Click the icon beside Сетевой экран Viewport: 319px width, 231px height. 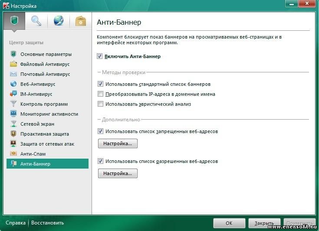(13, 124)
